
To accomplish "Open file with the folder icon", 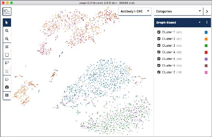I will 7,79.
